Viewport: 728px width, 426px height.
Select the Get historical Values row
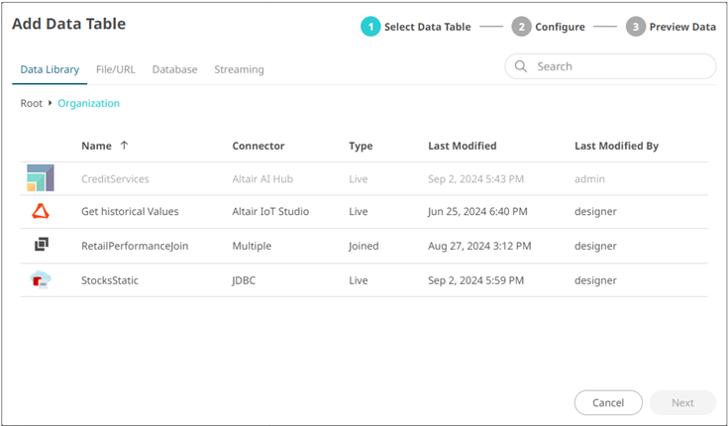click(x=130, y=211)
